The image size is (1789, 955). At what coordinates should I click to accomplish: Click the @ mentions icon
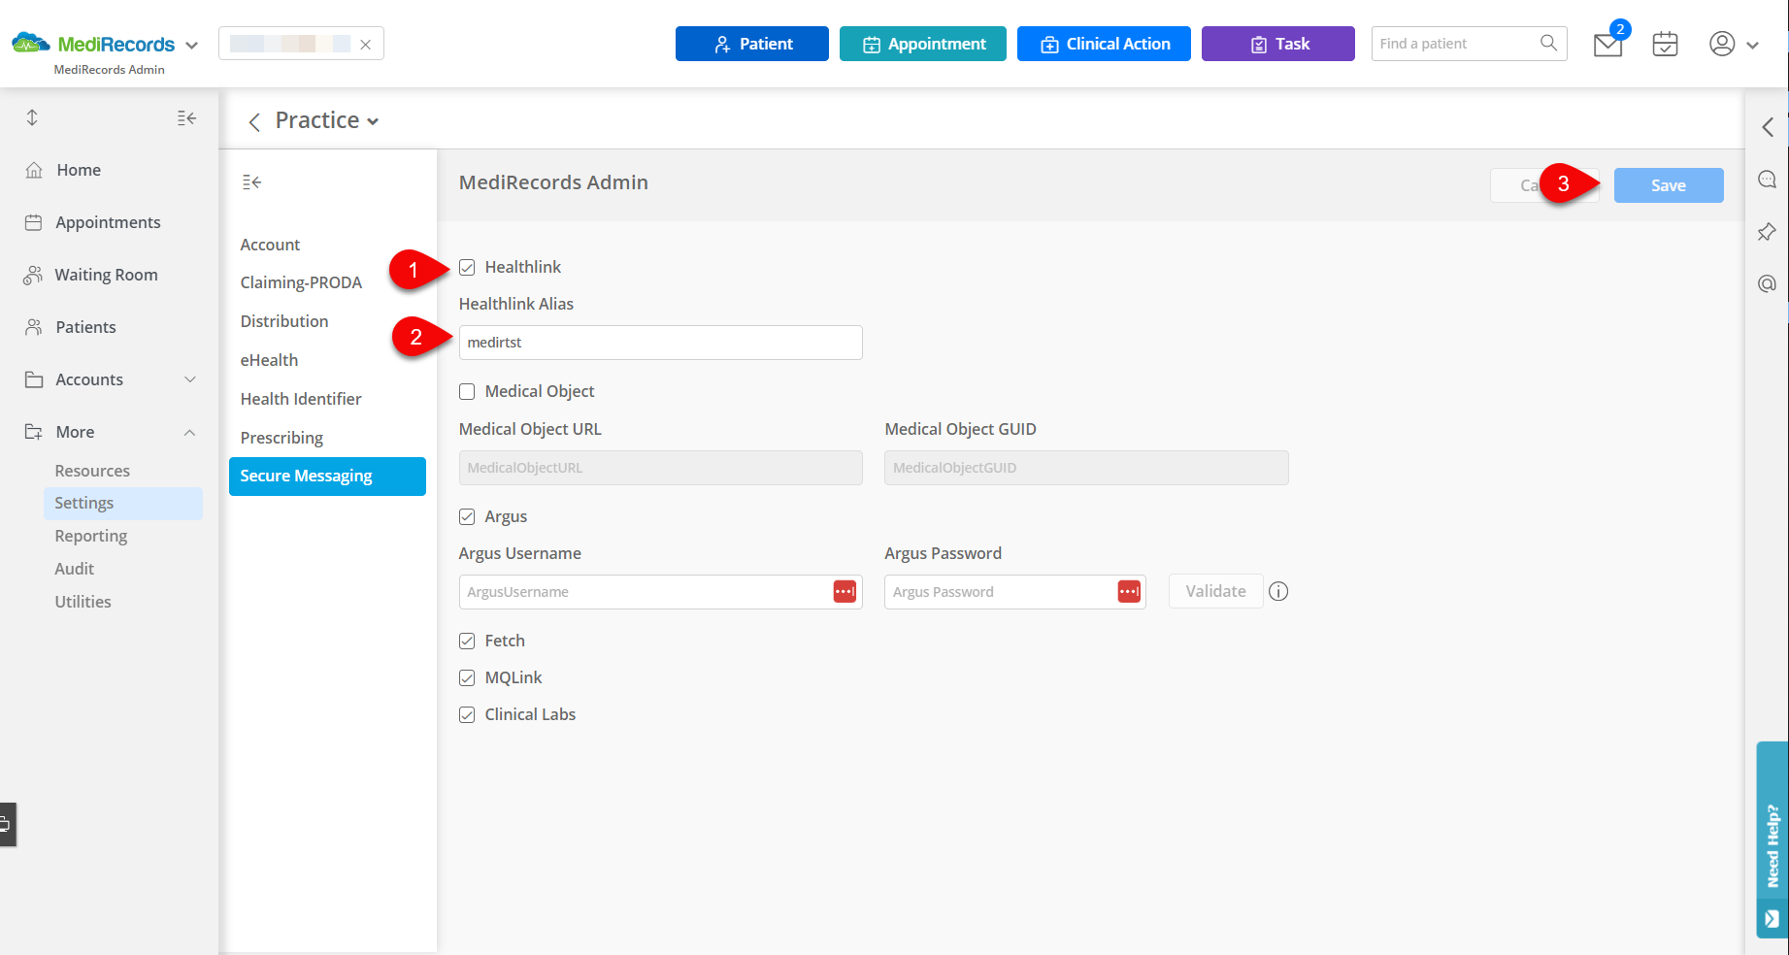tap(1767, 283)
